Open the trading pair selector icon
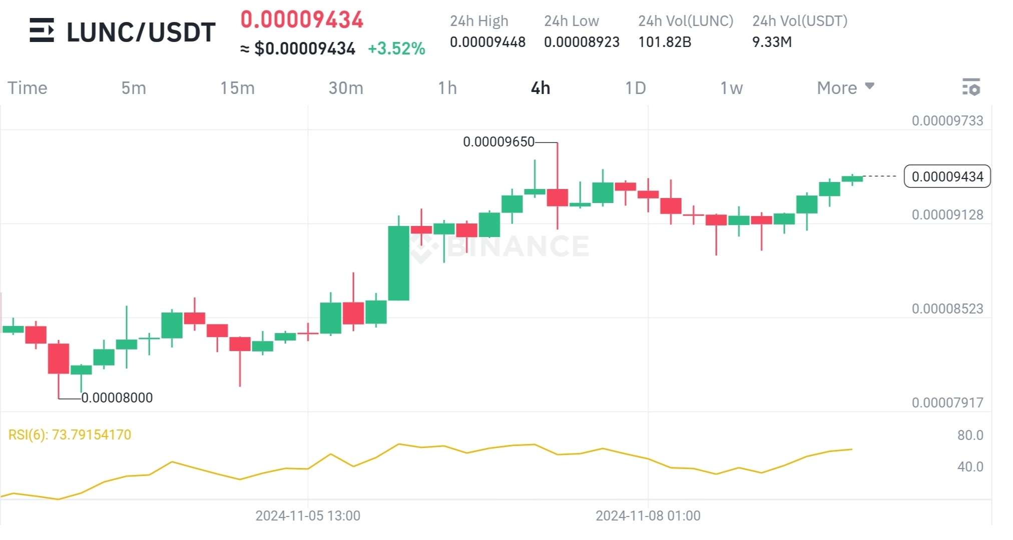 pyautogui.click(x=42, y=31)
